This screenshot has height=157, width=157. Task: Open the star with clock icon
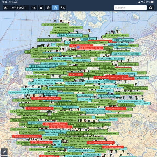[63, 8]
